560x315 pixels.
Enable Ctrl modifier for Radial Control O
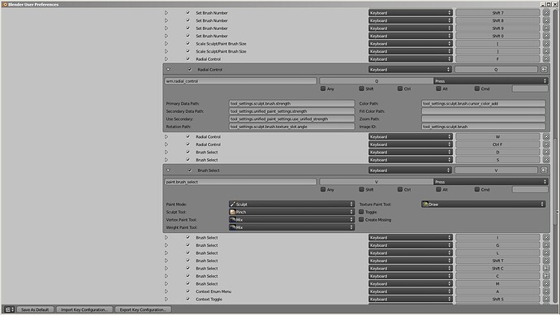coord(400,88)
